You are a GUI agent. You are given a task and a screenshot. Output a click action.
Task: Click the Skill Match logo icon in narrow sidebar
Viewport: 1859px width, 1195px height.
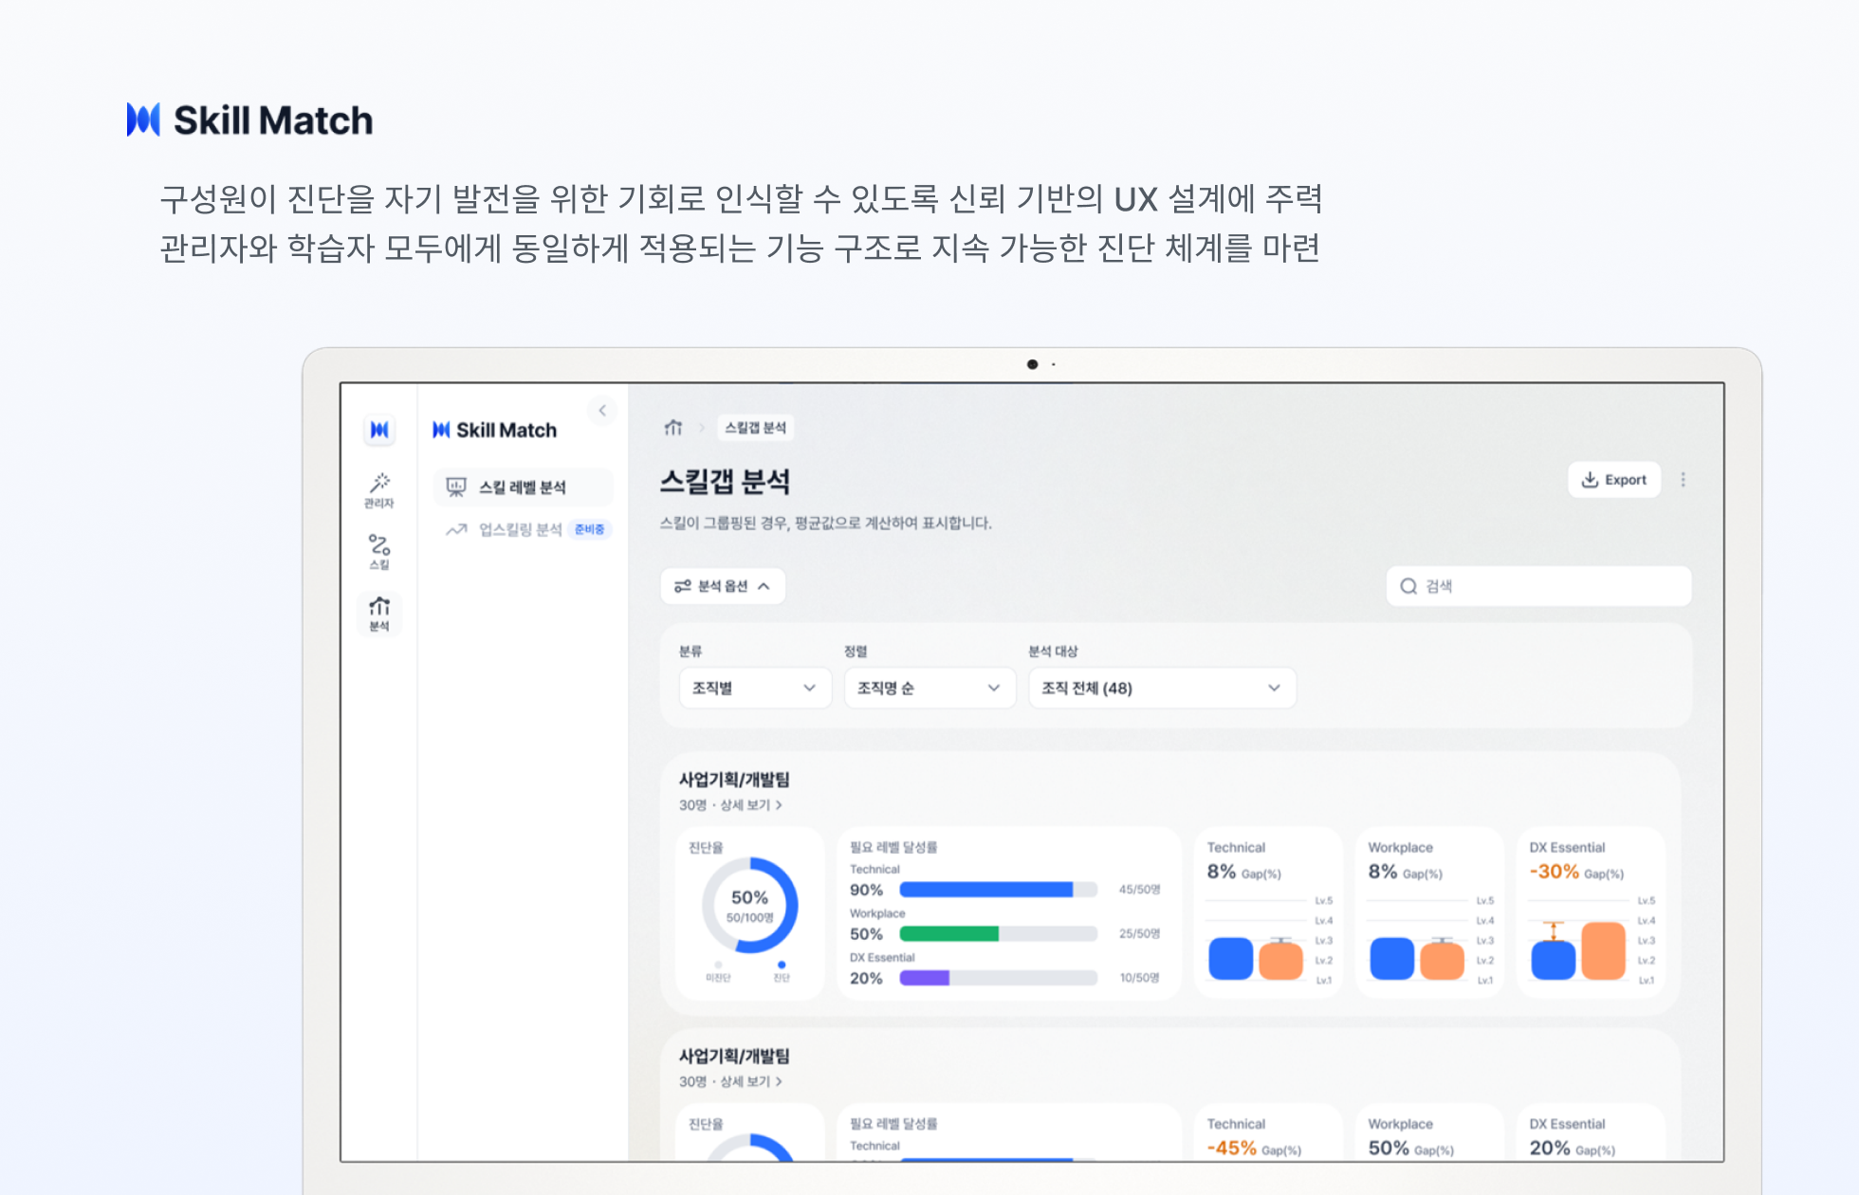click(379, 430)
